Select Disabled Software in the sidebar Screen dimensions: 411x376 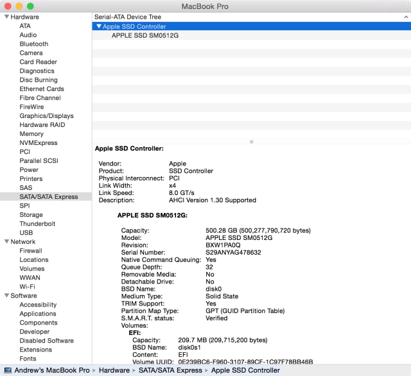47,341
